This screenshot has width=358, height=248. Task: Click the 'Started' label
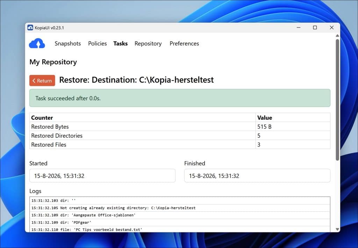pos(38,163)
